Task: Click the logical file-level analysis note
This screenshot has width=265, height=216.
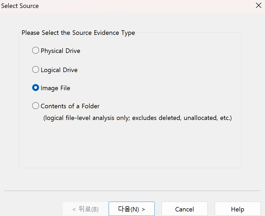Action: [x=137, y=118]
